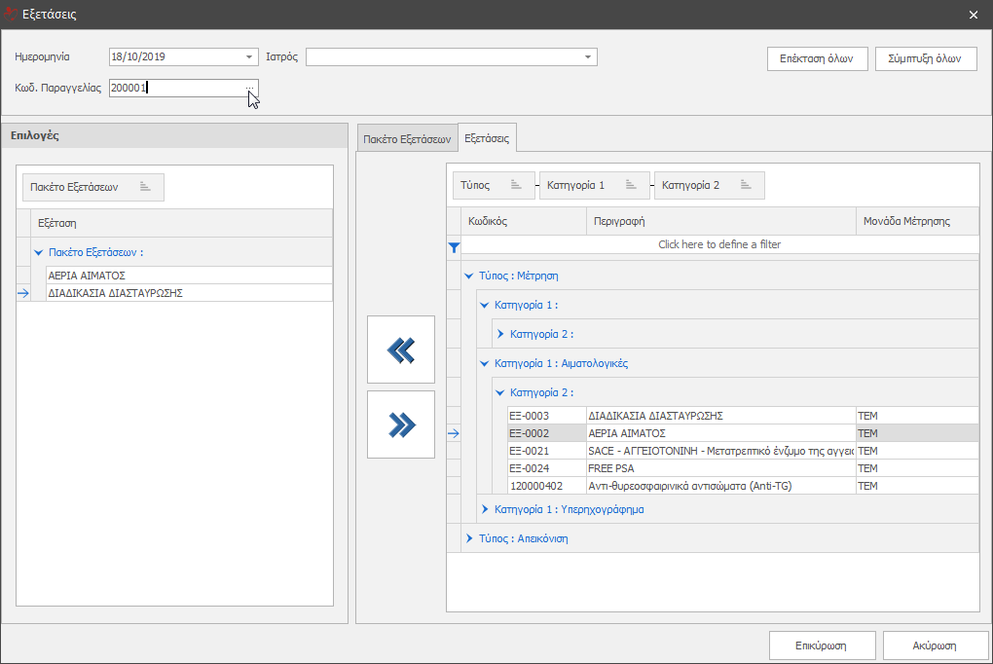Open the Ιατρός dropdown list
Image resolution: width=993 pixels, height=664 pixels.
(x=588, y=57)
